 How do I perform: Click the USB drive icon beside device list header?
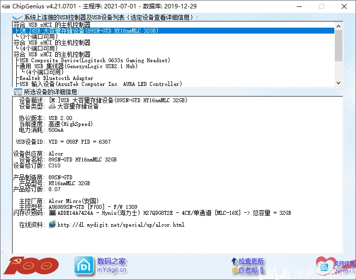[17, 17]
